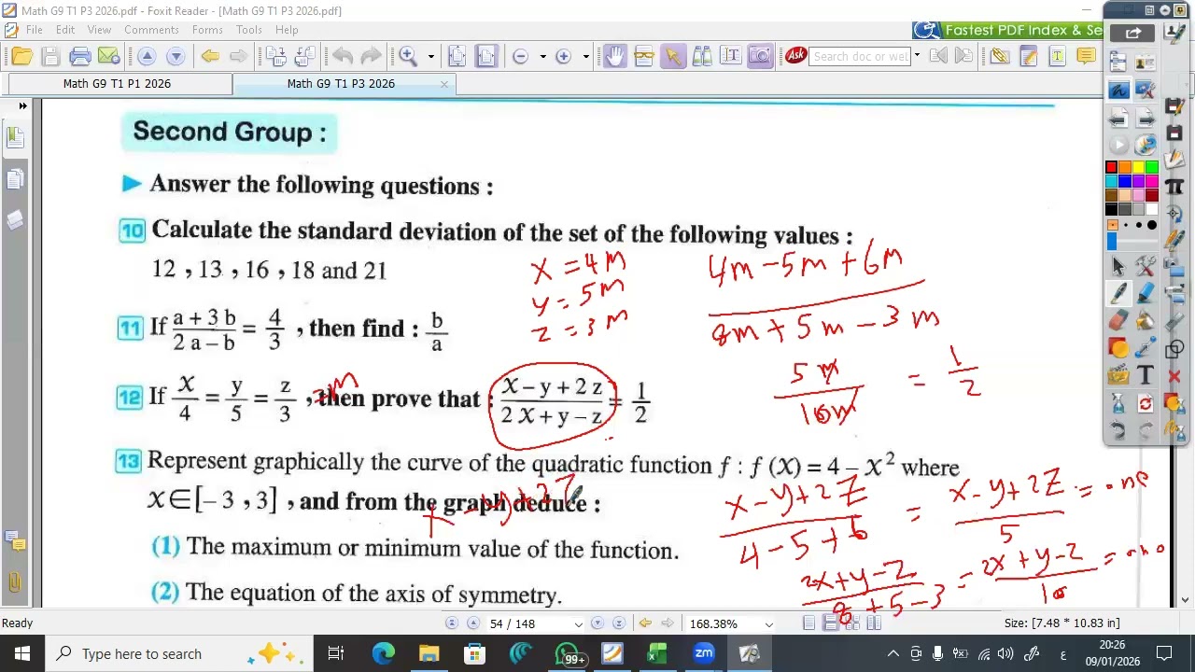Go to next page with down arrow
This screenshot has height=672, width=1195.
176,56
